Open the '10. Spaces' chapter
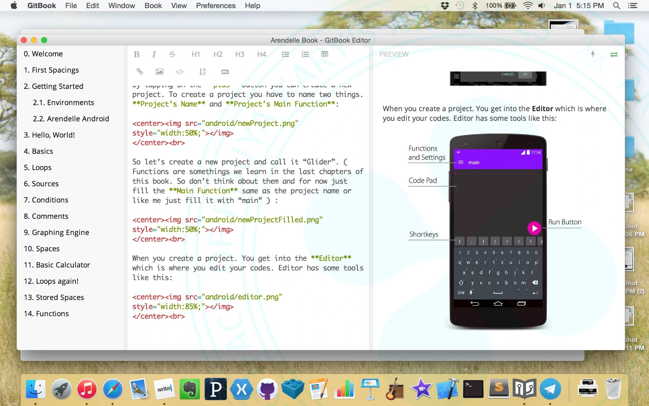 click(x=42, y=249)
